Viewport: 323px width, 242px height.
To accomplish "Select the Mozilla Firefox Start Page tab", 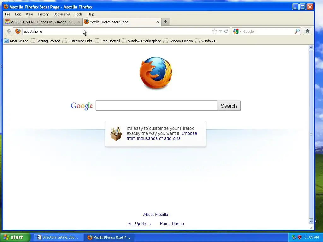I will (121, 22).
